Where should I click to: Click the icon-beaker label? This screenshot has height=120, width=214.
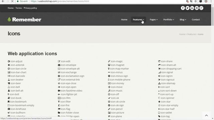(x=17, y=80)
